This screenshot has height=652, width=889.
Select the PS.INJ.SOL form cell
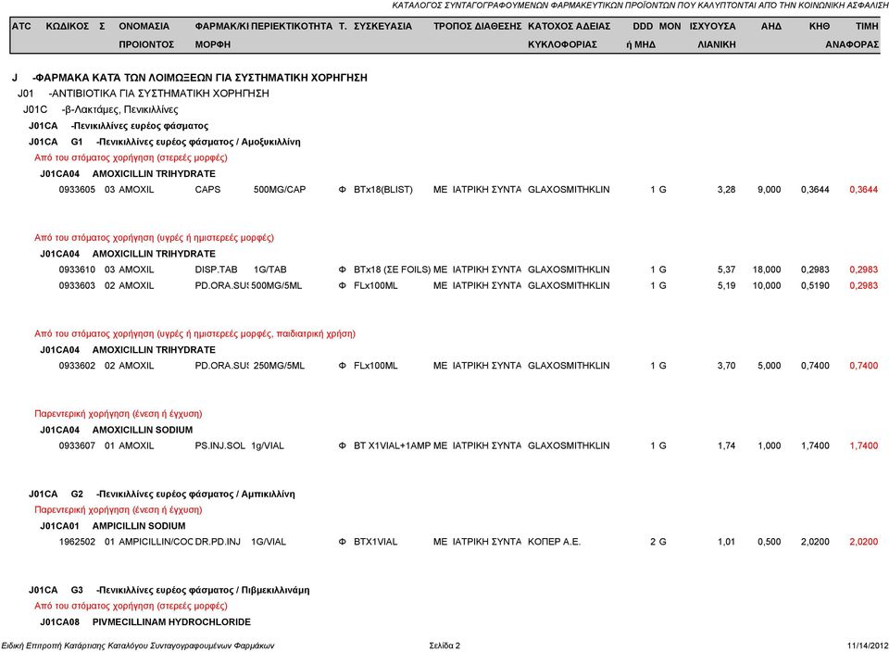[x=220, y=445]
